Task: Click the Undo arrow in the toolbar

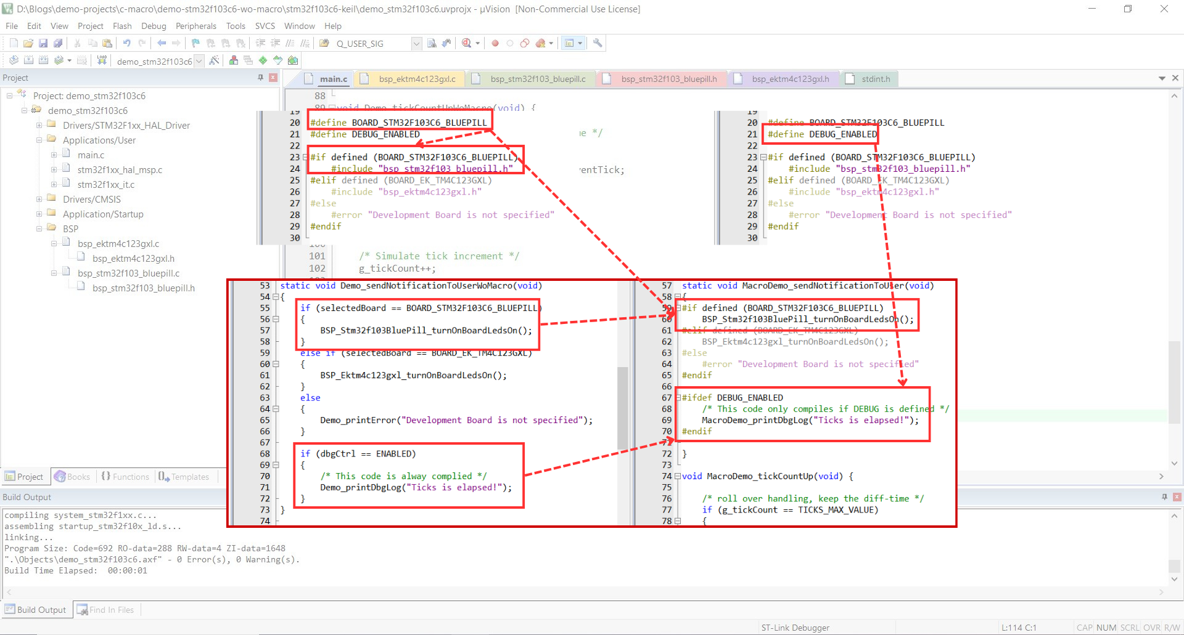Action: pos(126,43)
